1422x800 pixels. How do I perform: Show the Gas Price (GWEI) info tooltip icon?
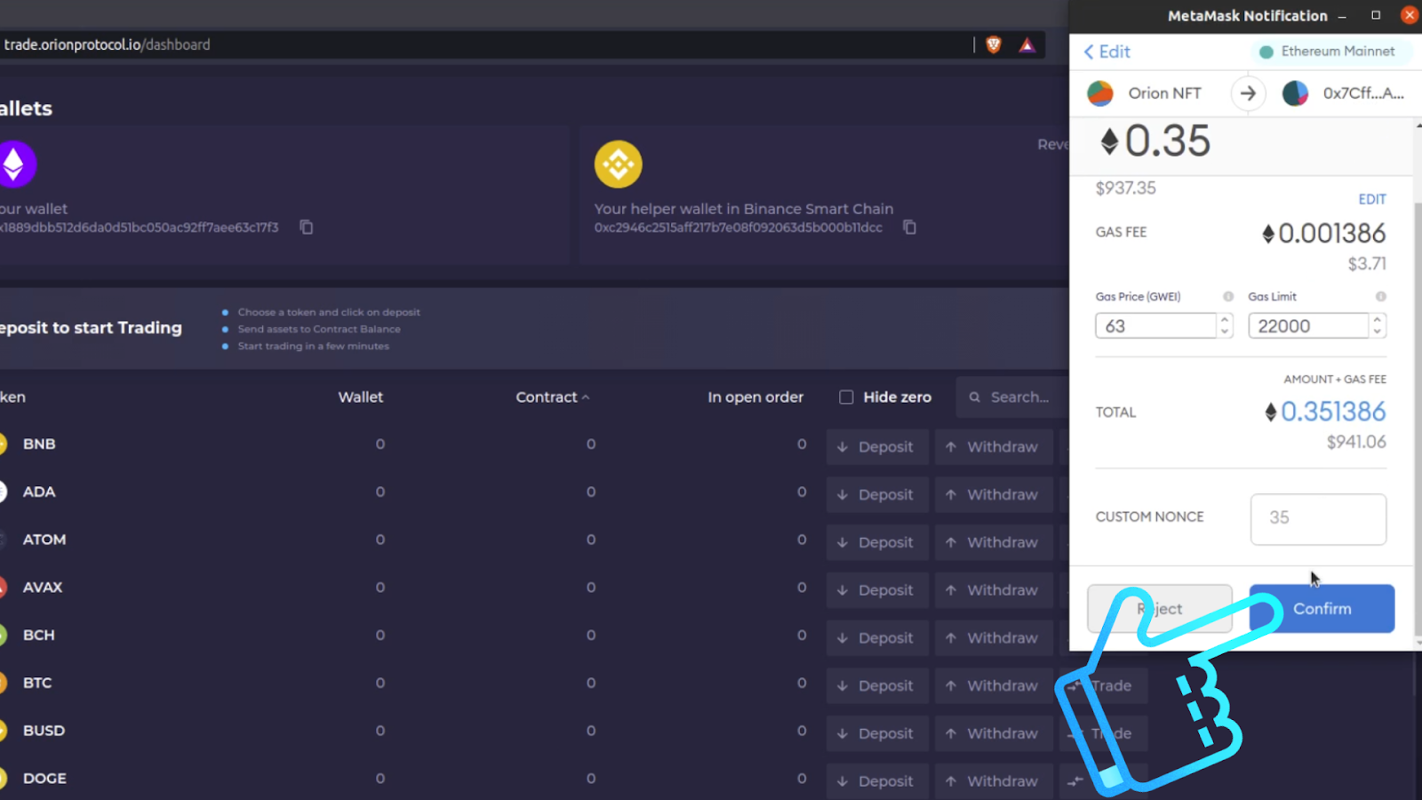(x=1228, y=297)
